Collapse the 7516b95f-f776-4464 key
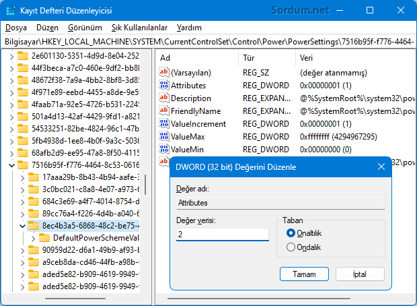 (11, 166)
